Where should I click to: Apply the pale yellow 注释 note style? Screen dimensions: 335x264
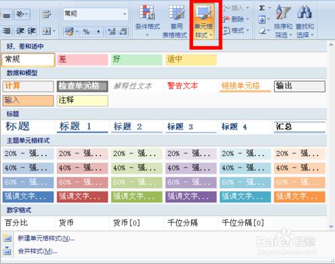82,101
